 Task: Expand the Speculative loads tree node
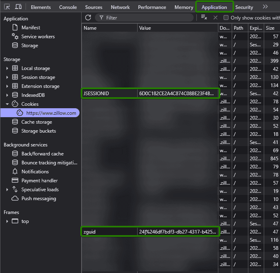(7, 190)
